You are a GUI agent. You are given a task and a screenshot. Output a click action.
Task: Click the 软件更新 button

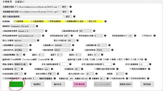tap(147, 84)
